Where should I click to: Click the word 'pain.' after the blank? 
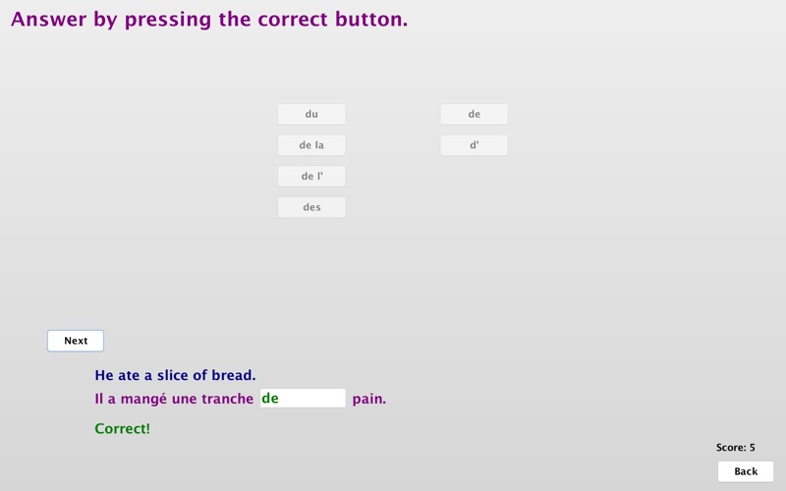[369, 399]
